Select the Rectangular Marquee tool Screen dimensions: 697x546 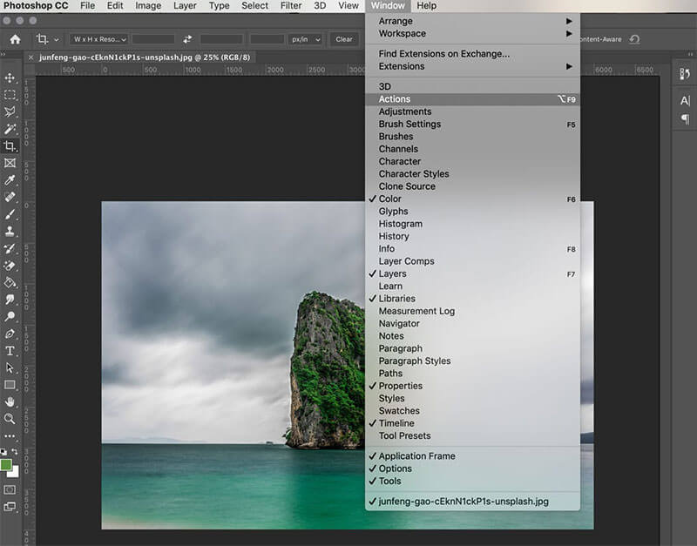point(10,95)
